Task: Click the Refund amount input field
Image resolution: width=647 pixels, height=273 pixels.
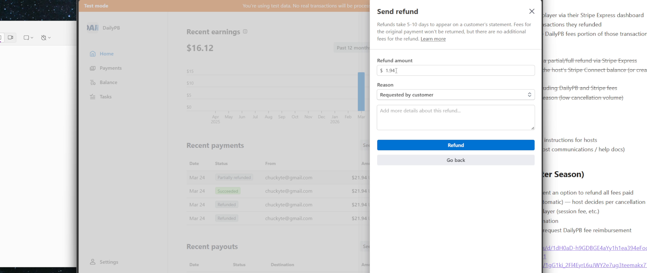Action: click(x=456, y=71)
